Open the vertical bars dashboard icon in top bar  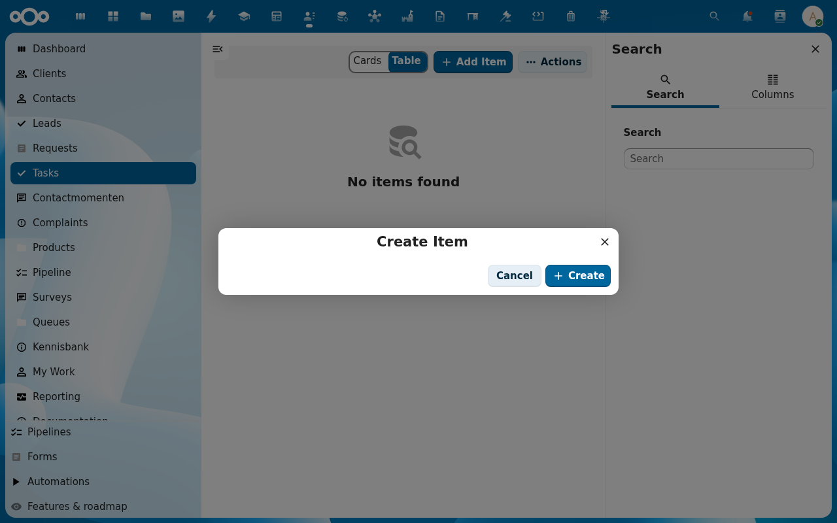[x=80, y=16]
